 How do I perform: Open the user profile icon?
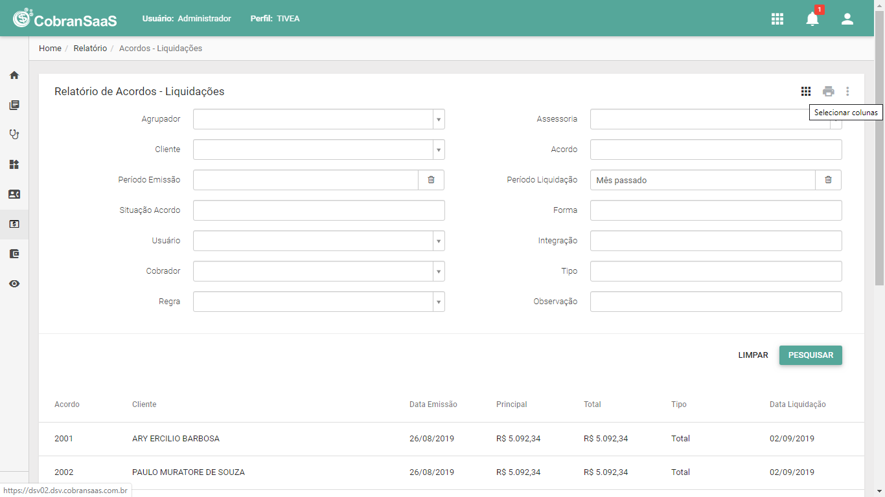pyautogui.click(x=847, y=19)
